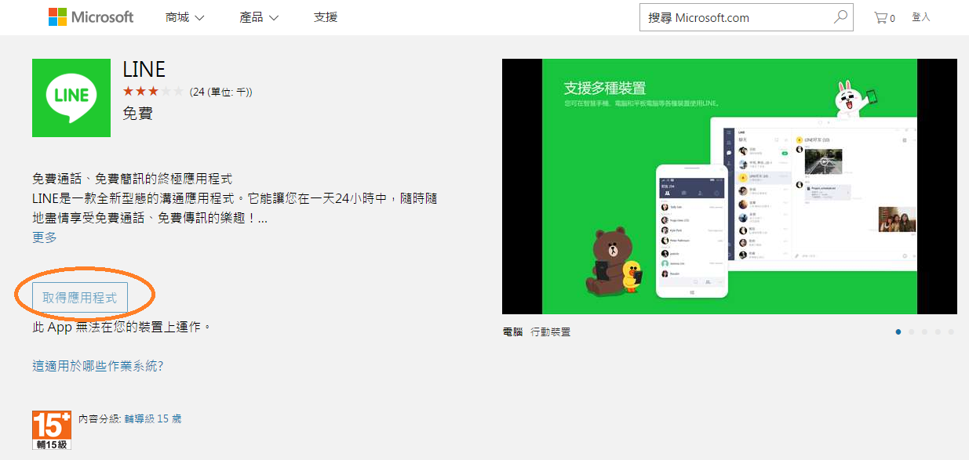969x460 pixels.
Task: Click the search magnifier icon
Action: pos(840,16)
